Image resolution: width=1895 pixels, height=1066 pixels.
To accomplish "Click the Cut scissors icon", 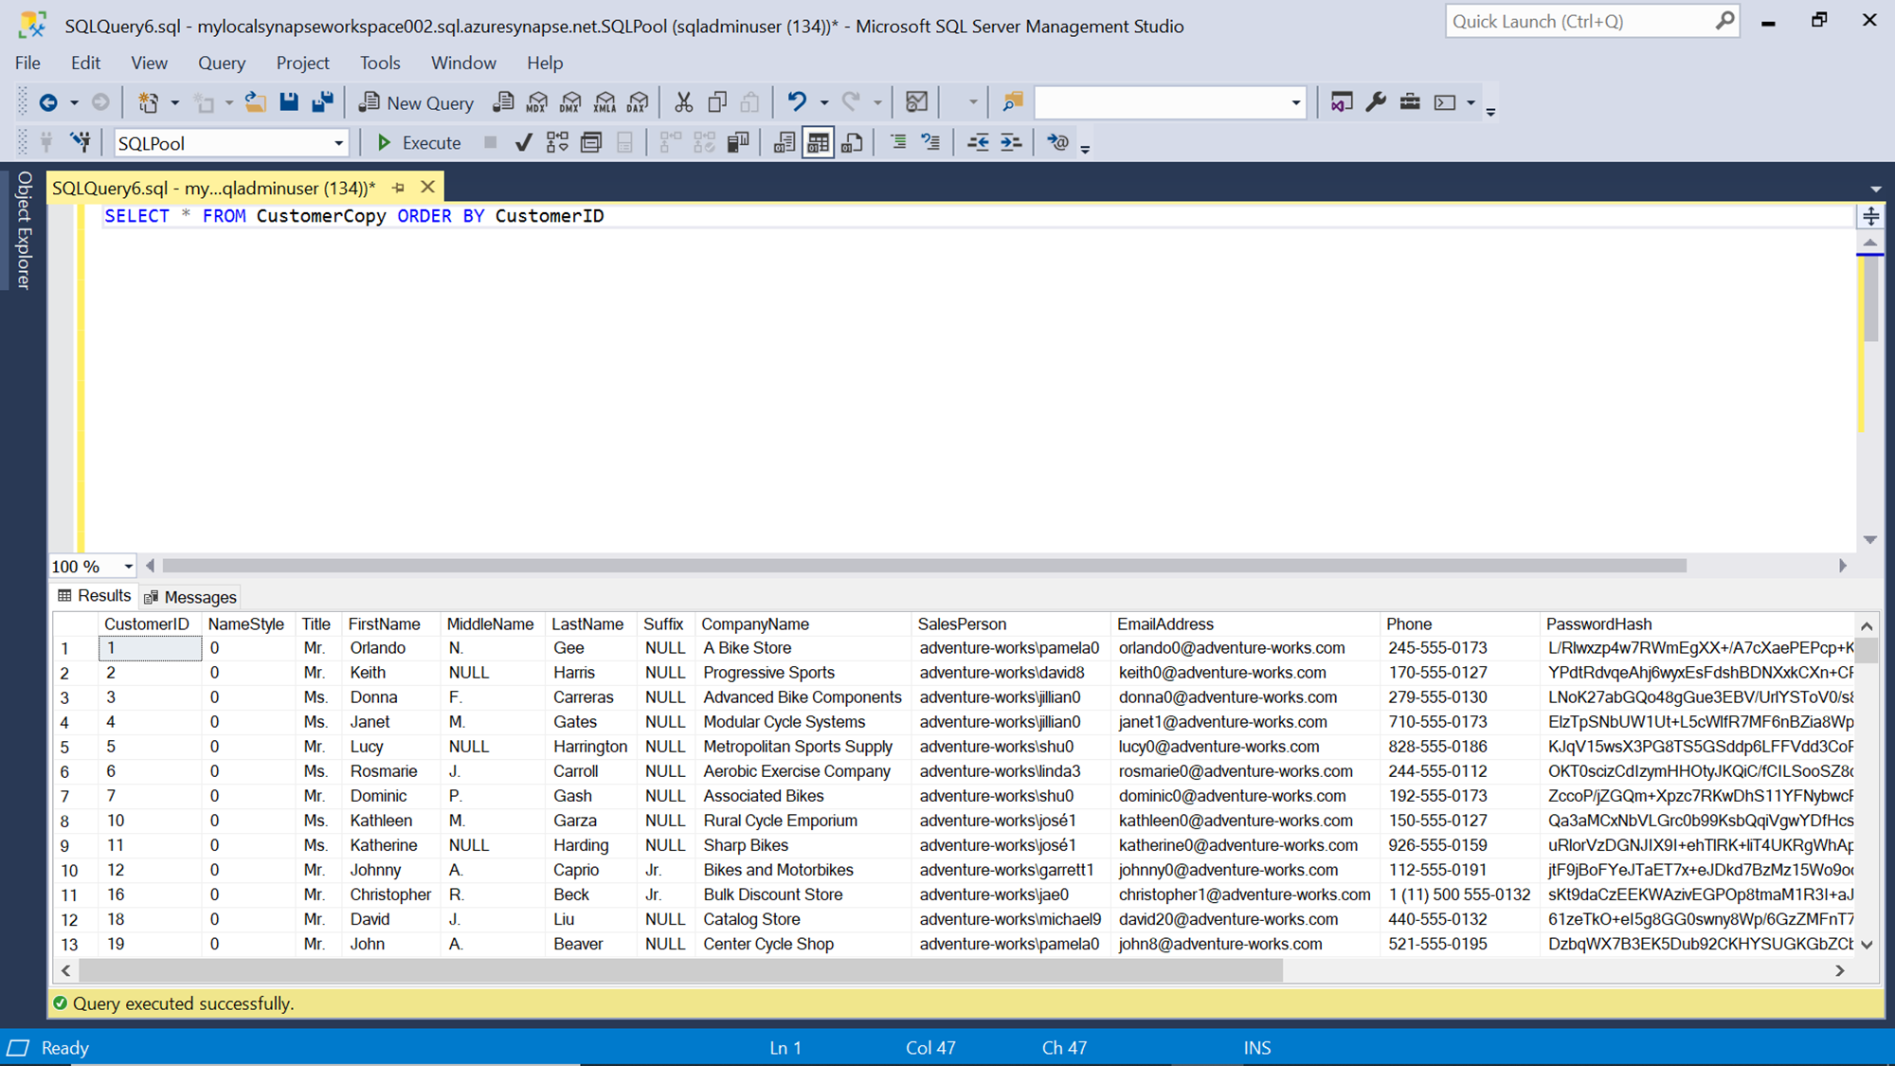I will tap(683, 102).
